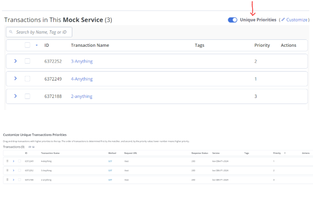Click the Priority header in Mock Service table
The height and width of the screenshot is (198, 320).
262,45
